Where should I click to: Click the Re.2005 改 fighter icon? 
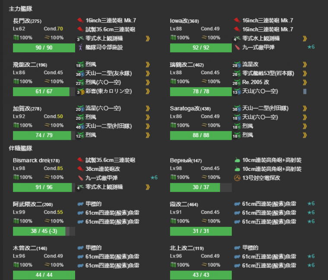237,82
